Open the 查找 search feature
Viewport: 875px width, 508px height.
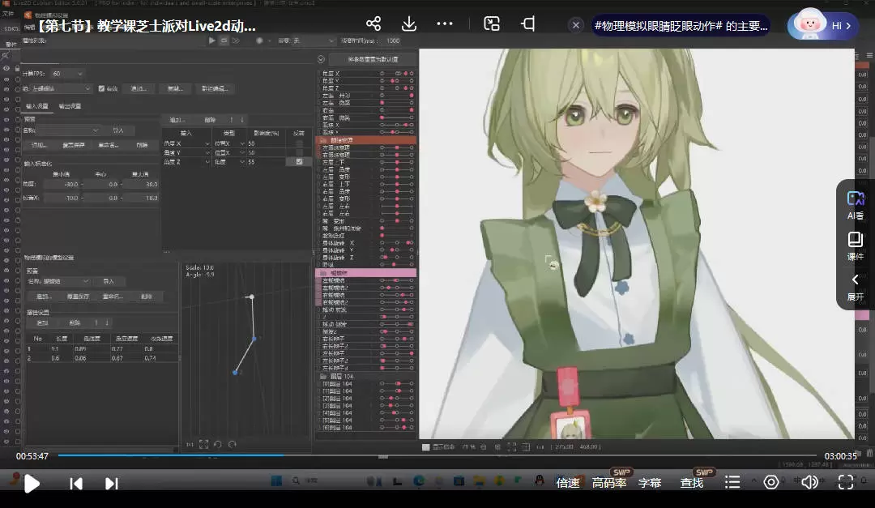tap(691, 483)
